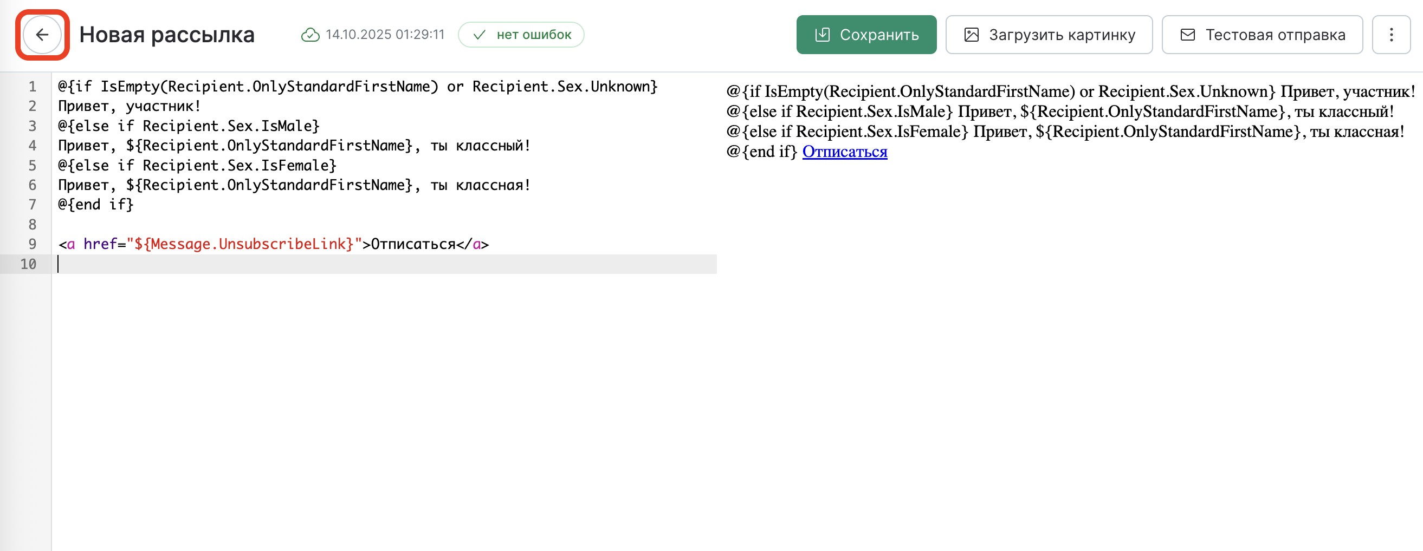This screenshot has width=1423, height=551.
Task: Click the Новая рассылка title
Action: click(167, 35)
